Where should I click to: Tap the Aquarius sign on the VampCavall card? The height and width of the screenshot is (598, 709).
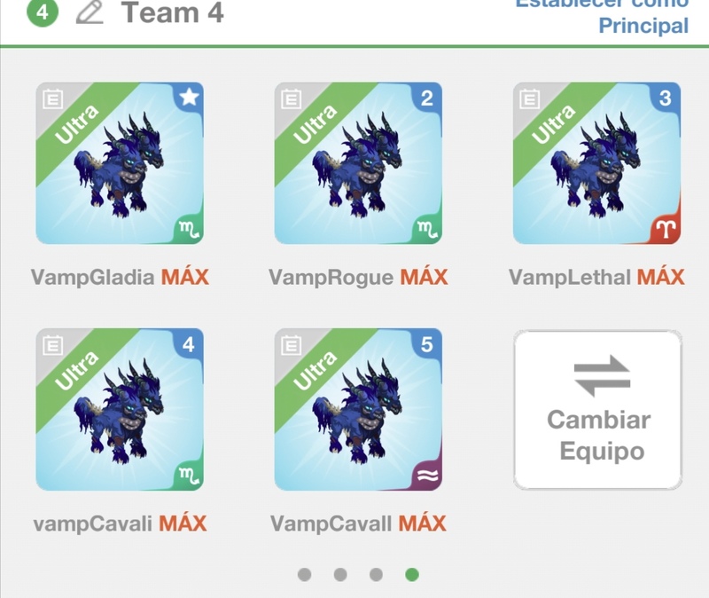427,476
